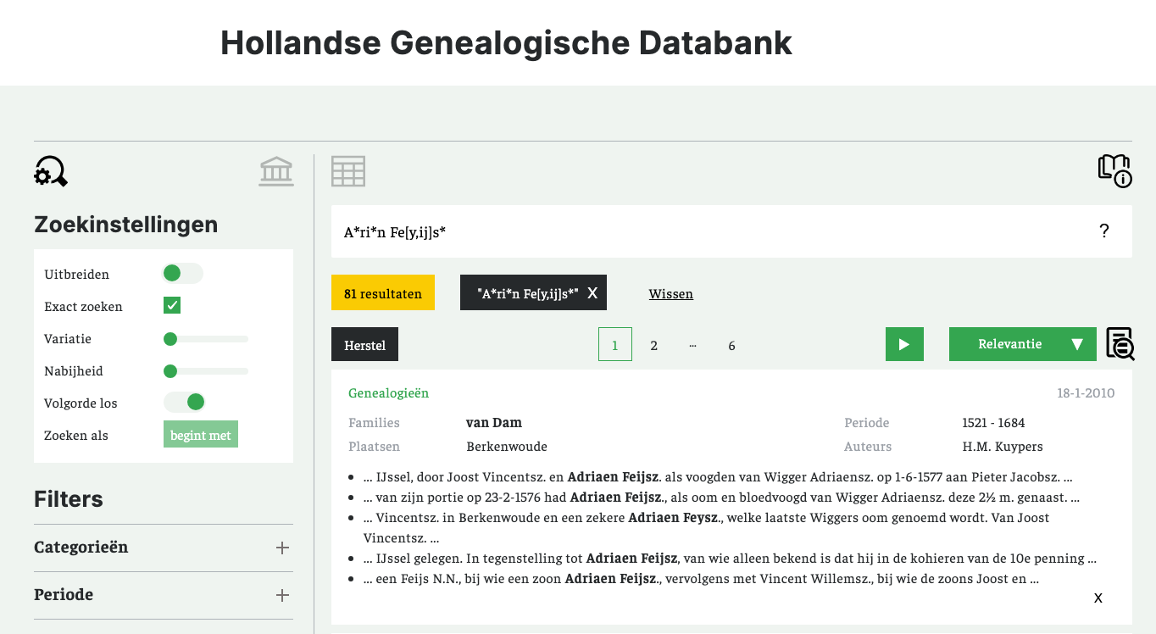Click the pagination ellipsis
This screenshot has width=1156, height=634.
pyautogui.click(x=693, y=345)
